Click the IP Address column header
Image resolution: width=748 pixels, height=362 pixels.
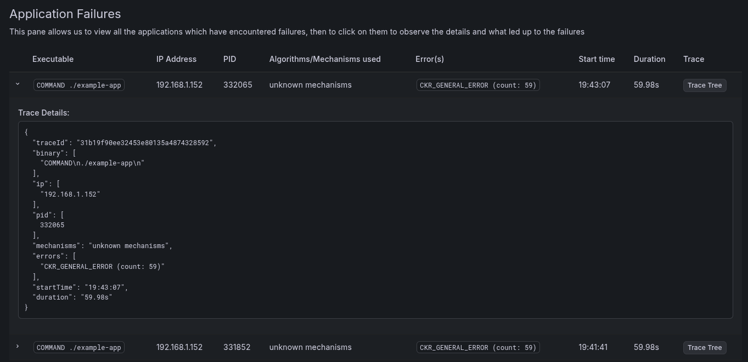[x=176, y=59]
